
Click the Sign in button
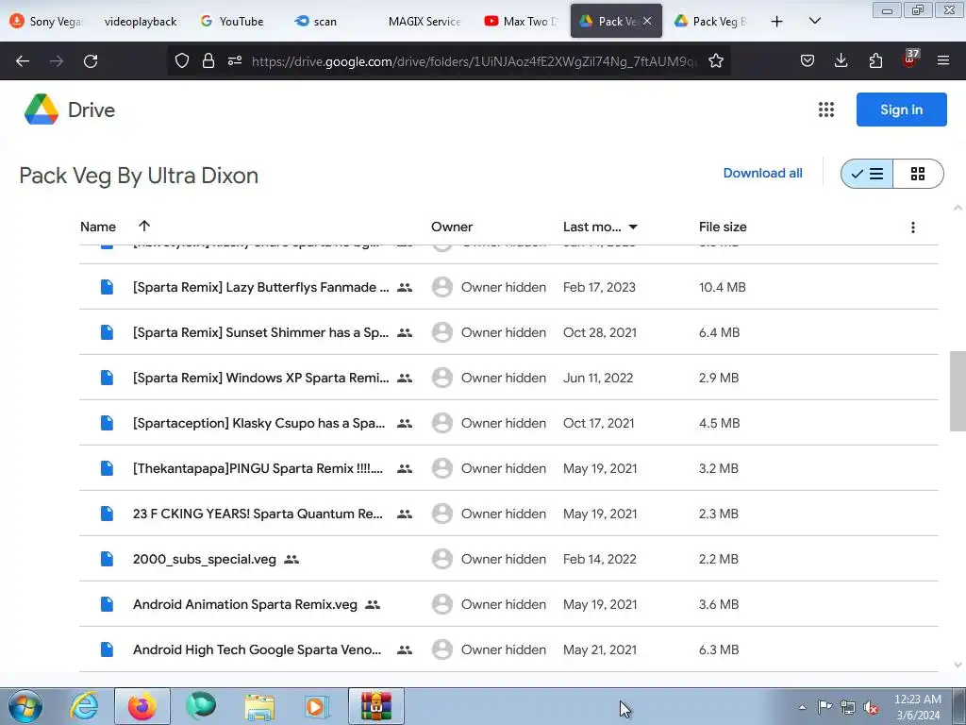pos(901,110)
